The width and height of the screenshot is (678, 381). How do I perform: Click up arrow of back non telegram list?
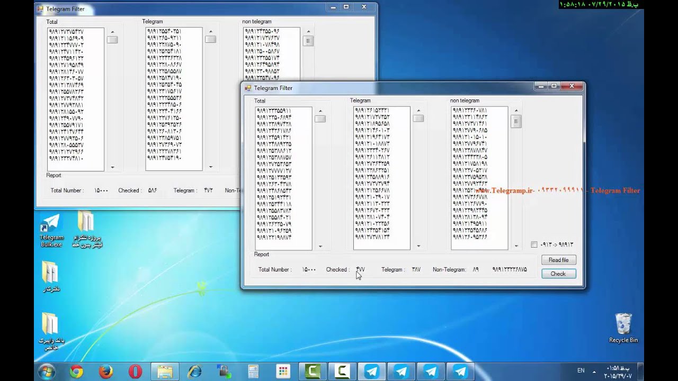click(x=308, y=32)
